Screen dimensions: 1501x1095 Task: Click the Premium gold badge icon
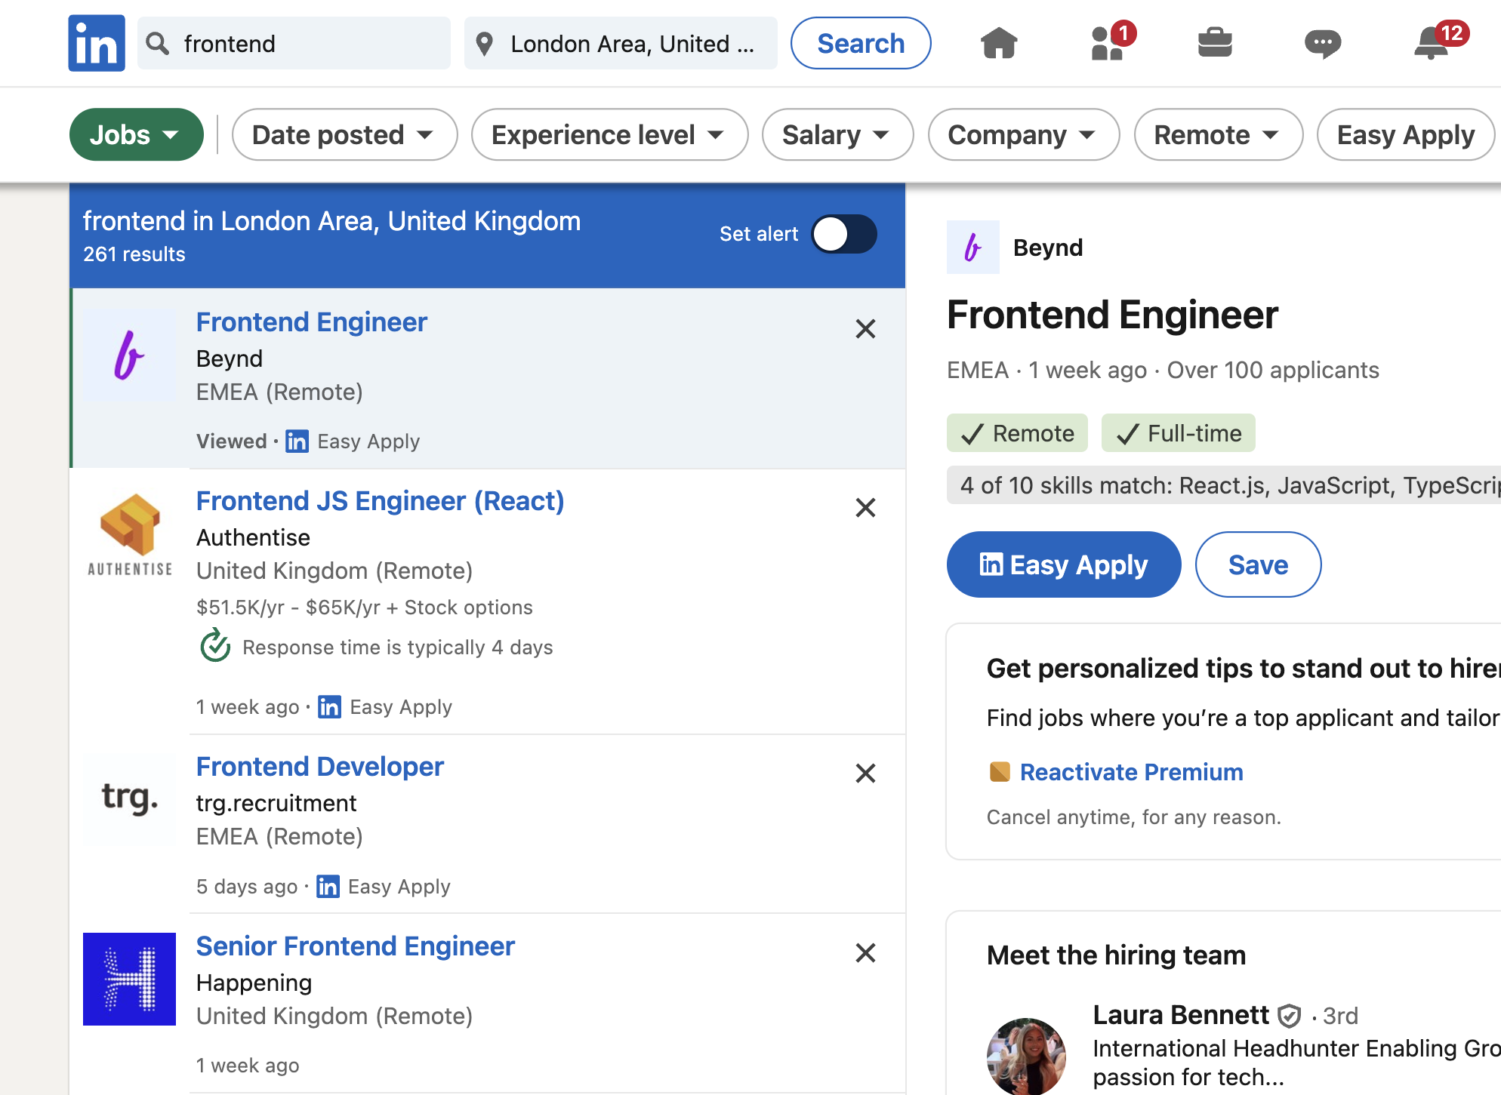click(1000, 771)
